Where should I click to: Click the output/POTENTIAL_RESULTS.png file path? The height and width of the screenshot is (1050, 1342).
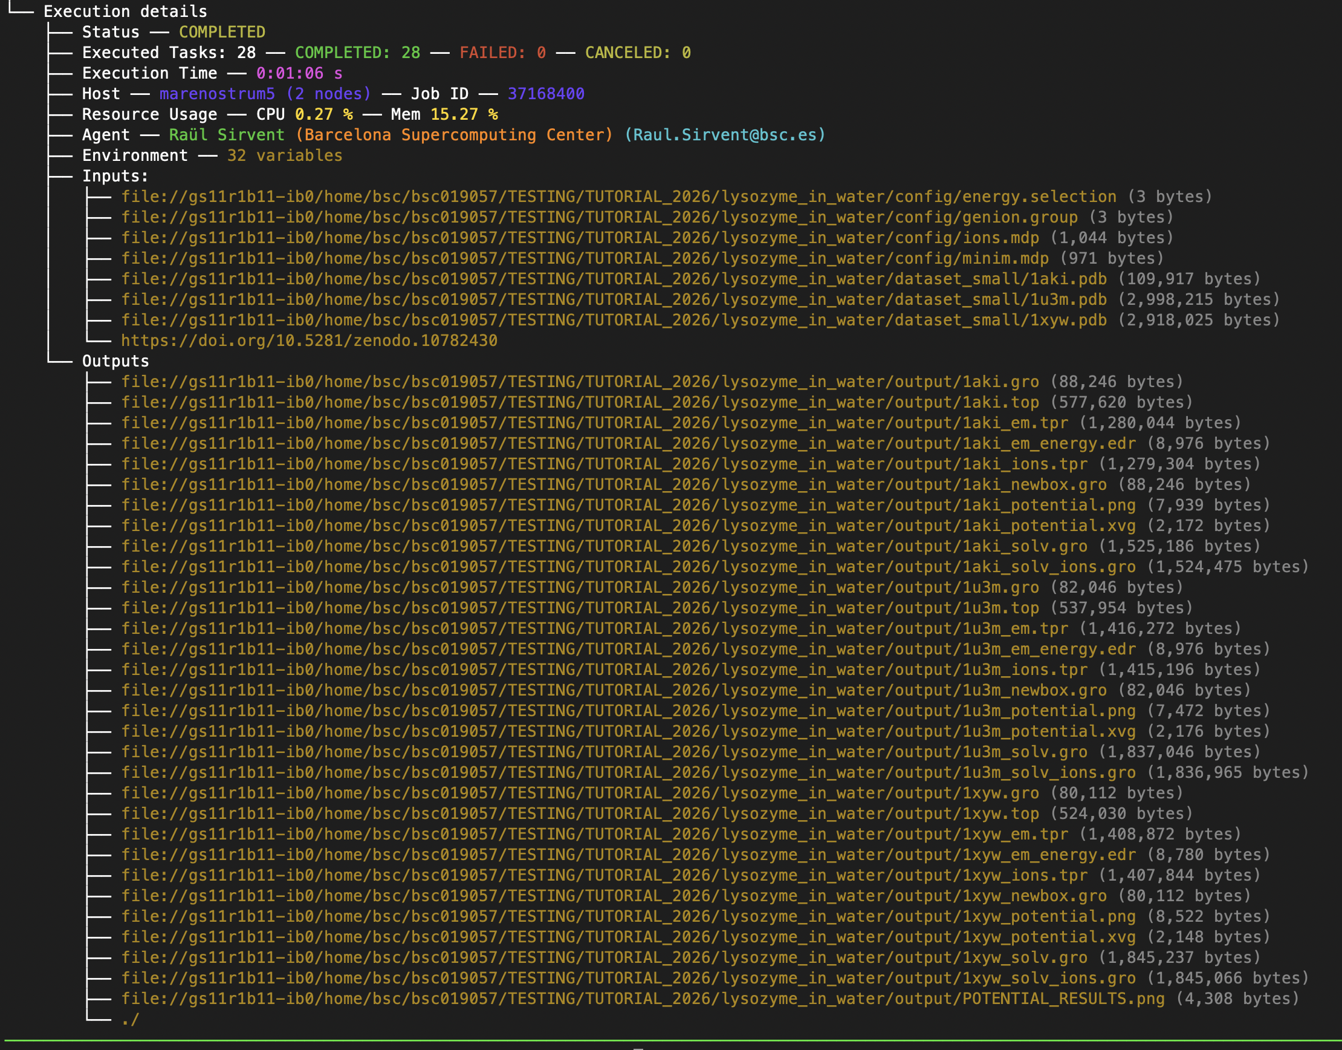[x=643, y=999]
